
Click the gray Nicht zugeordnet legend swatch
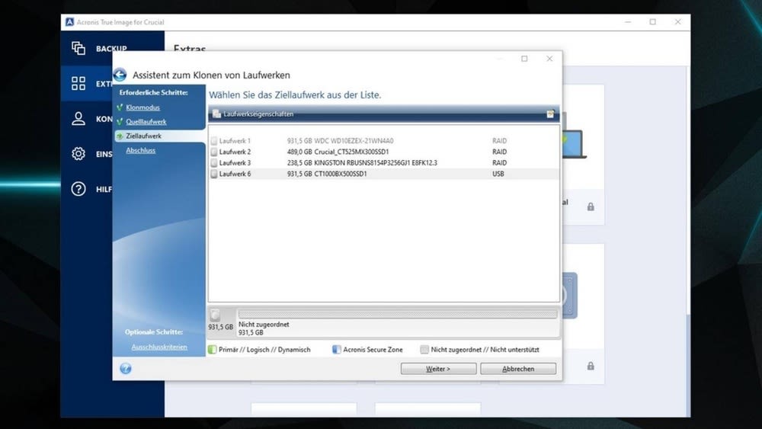tap(424, 349)
